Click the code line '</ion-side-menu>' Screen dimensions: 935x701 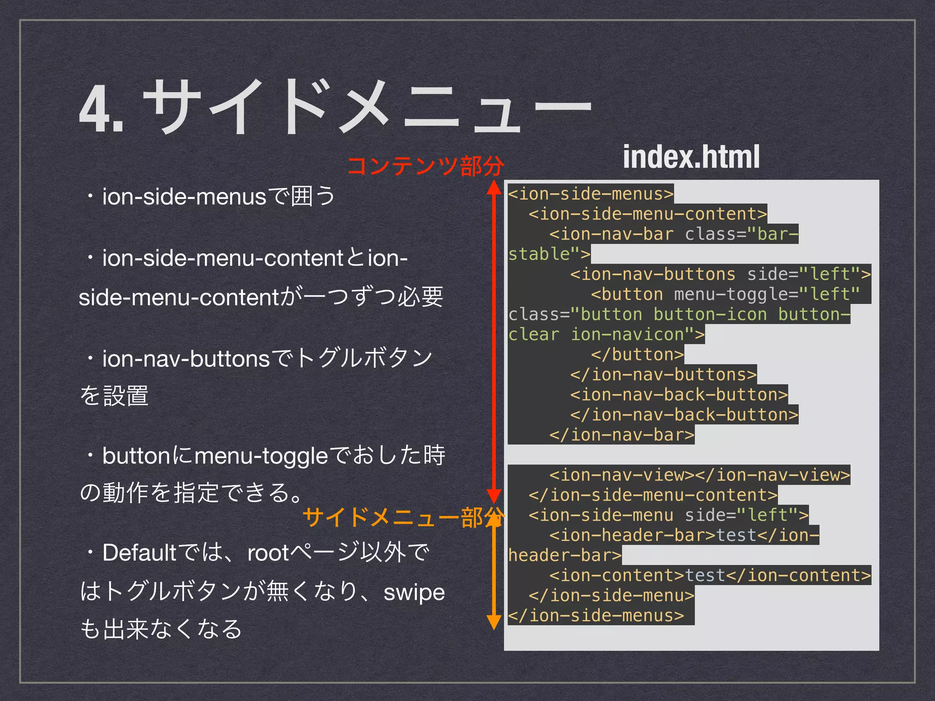point(611,595)
